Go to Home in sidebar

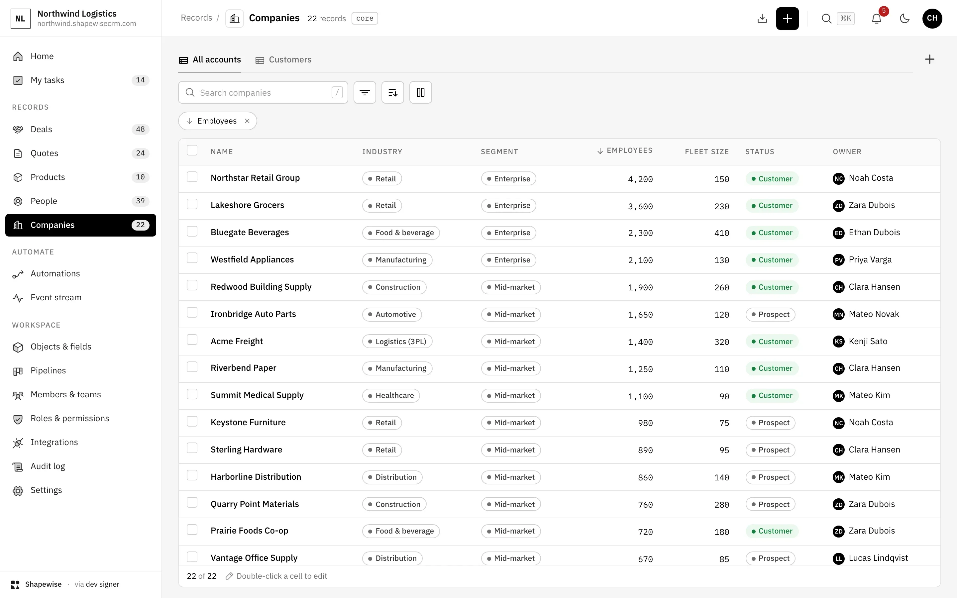(x=81, y=56)
